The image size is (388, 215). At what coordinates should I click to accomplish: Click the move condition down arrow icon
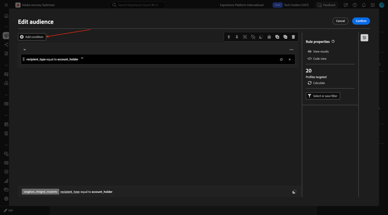[237, 37]
